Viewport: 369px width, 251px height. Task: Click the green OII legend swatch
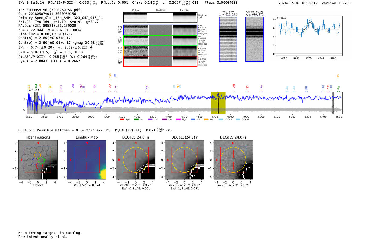pyautogui.click(x=136, y=119)
